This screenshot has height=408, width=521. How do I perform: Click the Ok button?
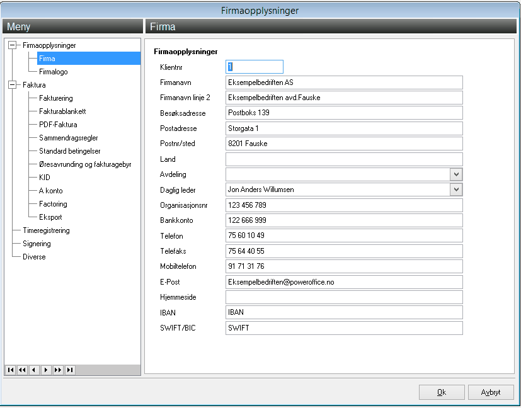tap(442, 392)
